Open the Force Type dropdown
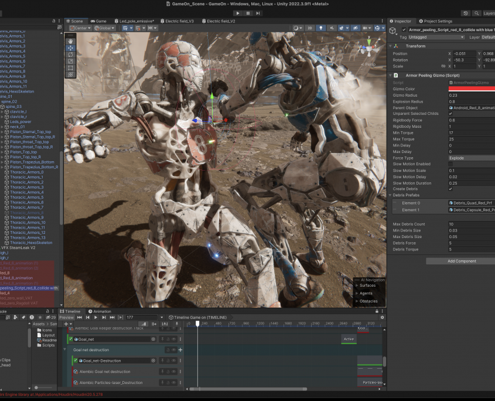 click(471, 158)
